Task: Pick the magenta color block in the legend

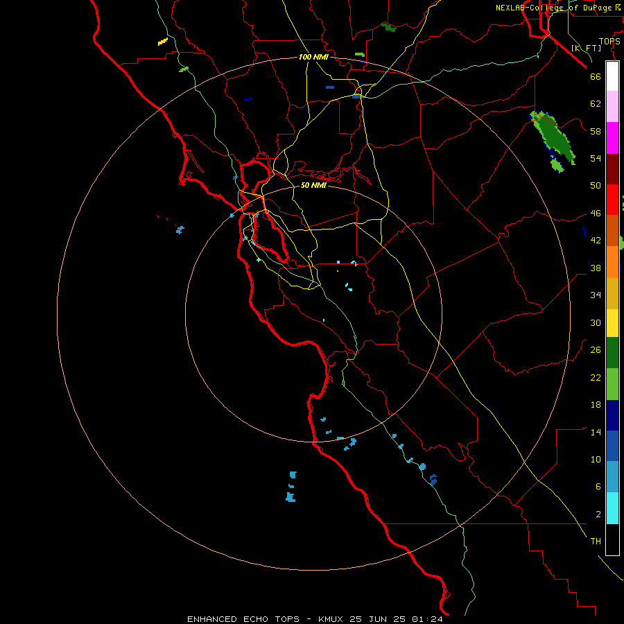Action: click(612, 138)
